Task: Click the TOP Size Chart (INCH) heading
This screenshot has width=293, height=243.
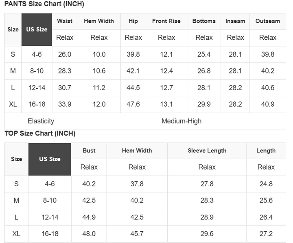Action: [40, 133]
